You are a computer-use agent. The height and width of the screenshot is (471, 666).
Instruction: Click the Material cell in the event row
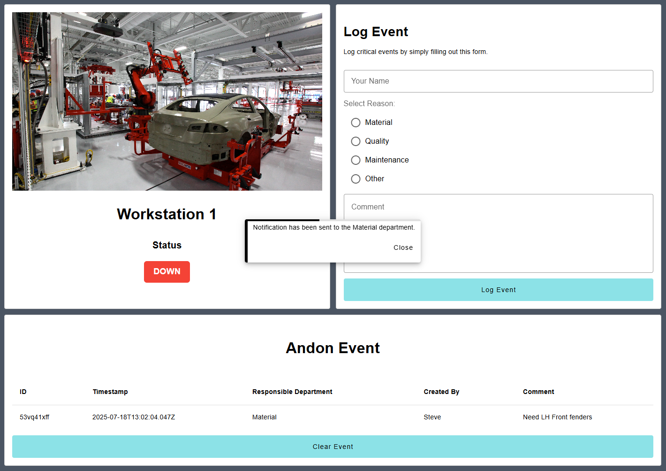[265, 417]
